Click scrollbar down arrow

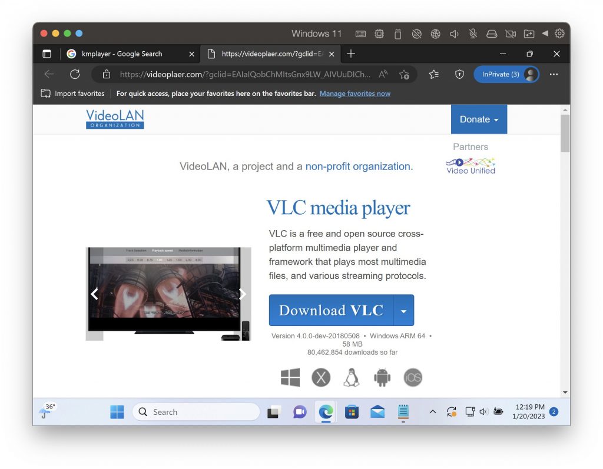565,393
